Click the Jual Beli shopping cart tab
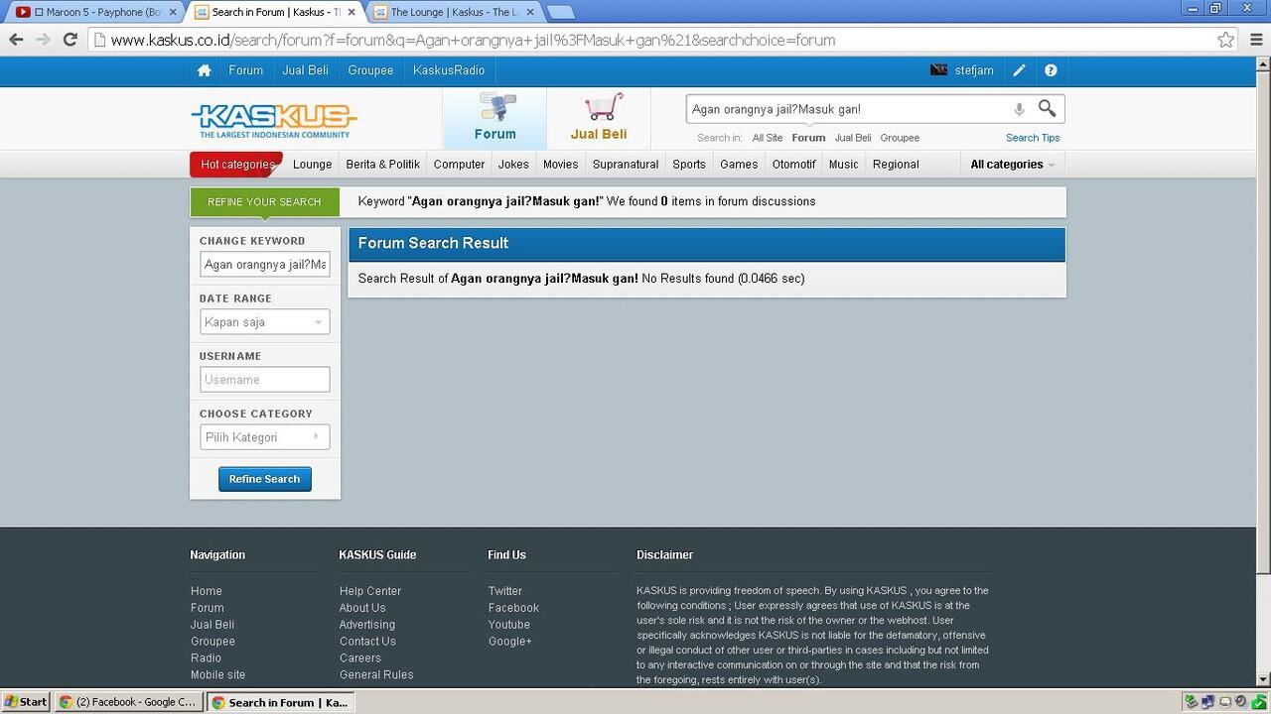This screenshot has height=714, width=1271. 599,118
